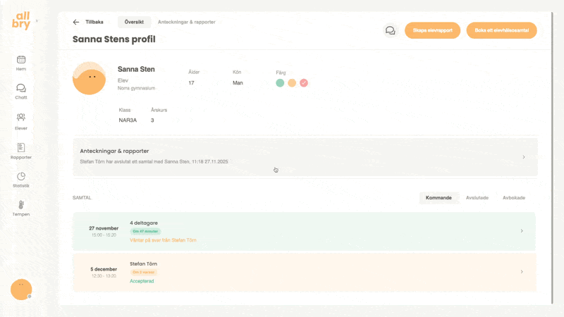
Task: Expand the 27 november meeting chevron
Action: tap(522, 231)
